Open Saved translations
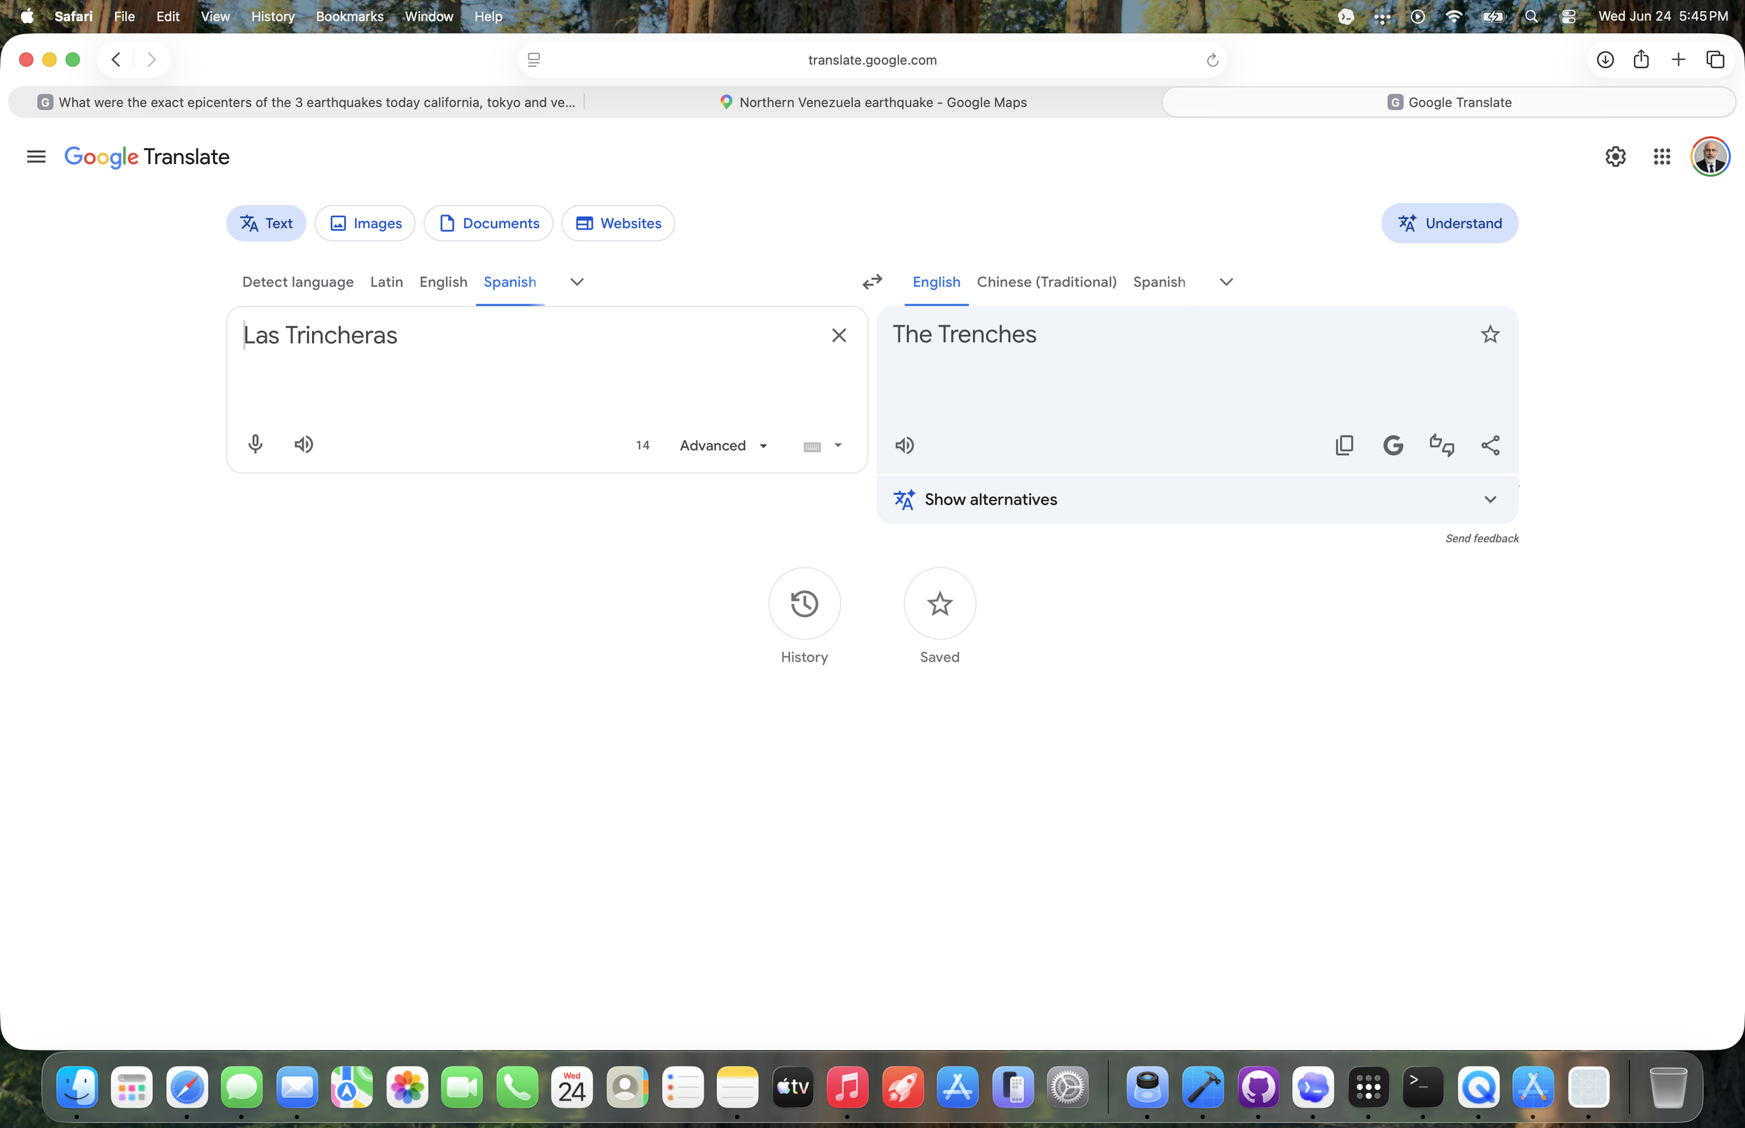The height and width of the screenshot is (1128, 1745). tap(940, 604)
